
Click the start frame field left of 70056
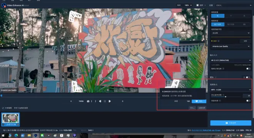(67, 101)
